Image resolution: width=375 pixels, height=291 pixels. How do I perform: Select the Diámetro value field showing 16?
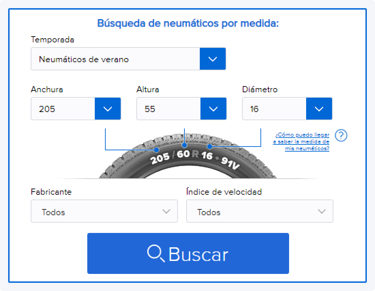pos(274,109)
